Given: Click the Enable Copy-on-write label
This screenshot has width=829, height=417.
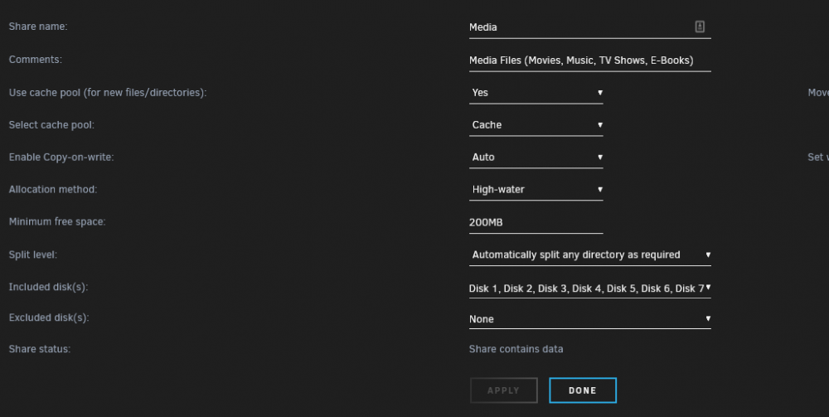Looking at the screenshot, I should pos(61,157).
